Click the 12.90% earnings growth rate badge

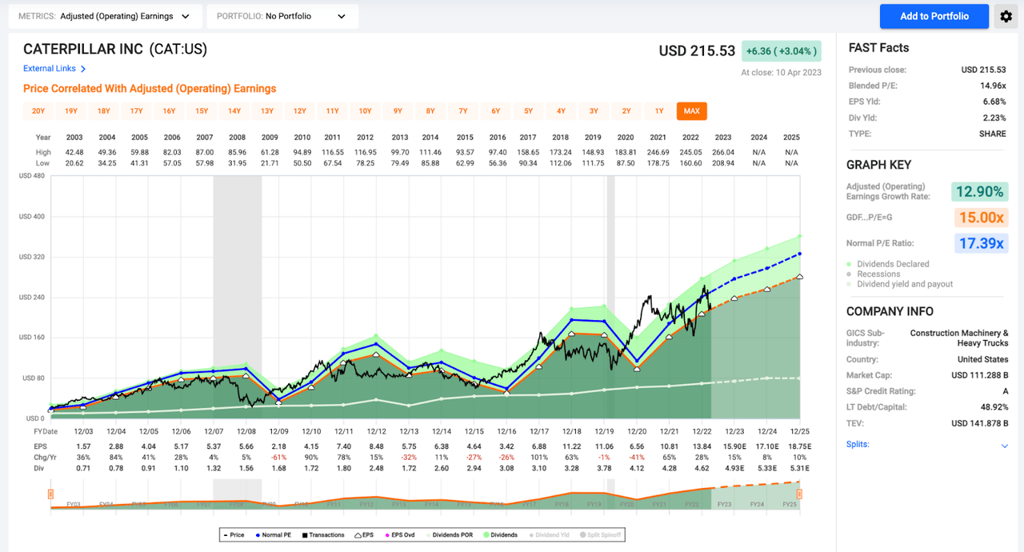(979, 191)
